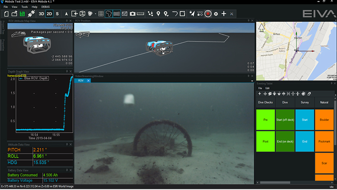The width and height of the screenshot is (337, 190).
Task: Click the pin with checkmark icon
Action: coord(166,14)
